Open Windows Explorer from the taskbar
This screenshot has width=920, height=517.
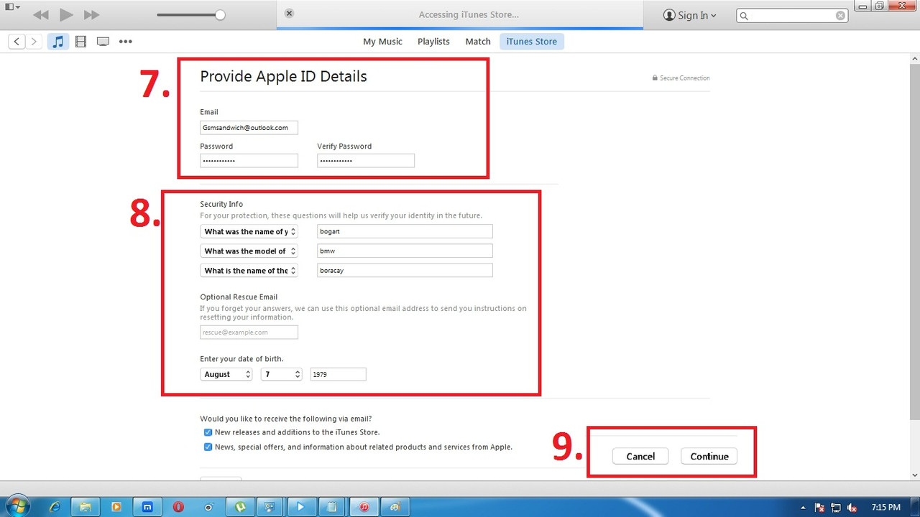click(86, 506)
